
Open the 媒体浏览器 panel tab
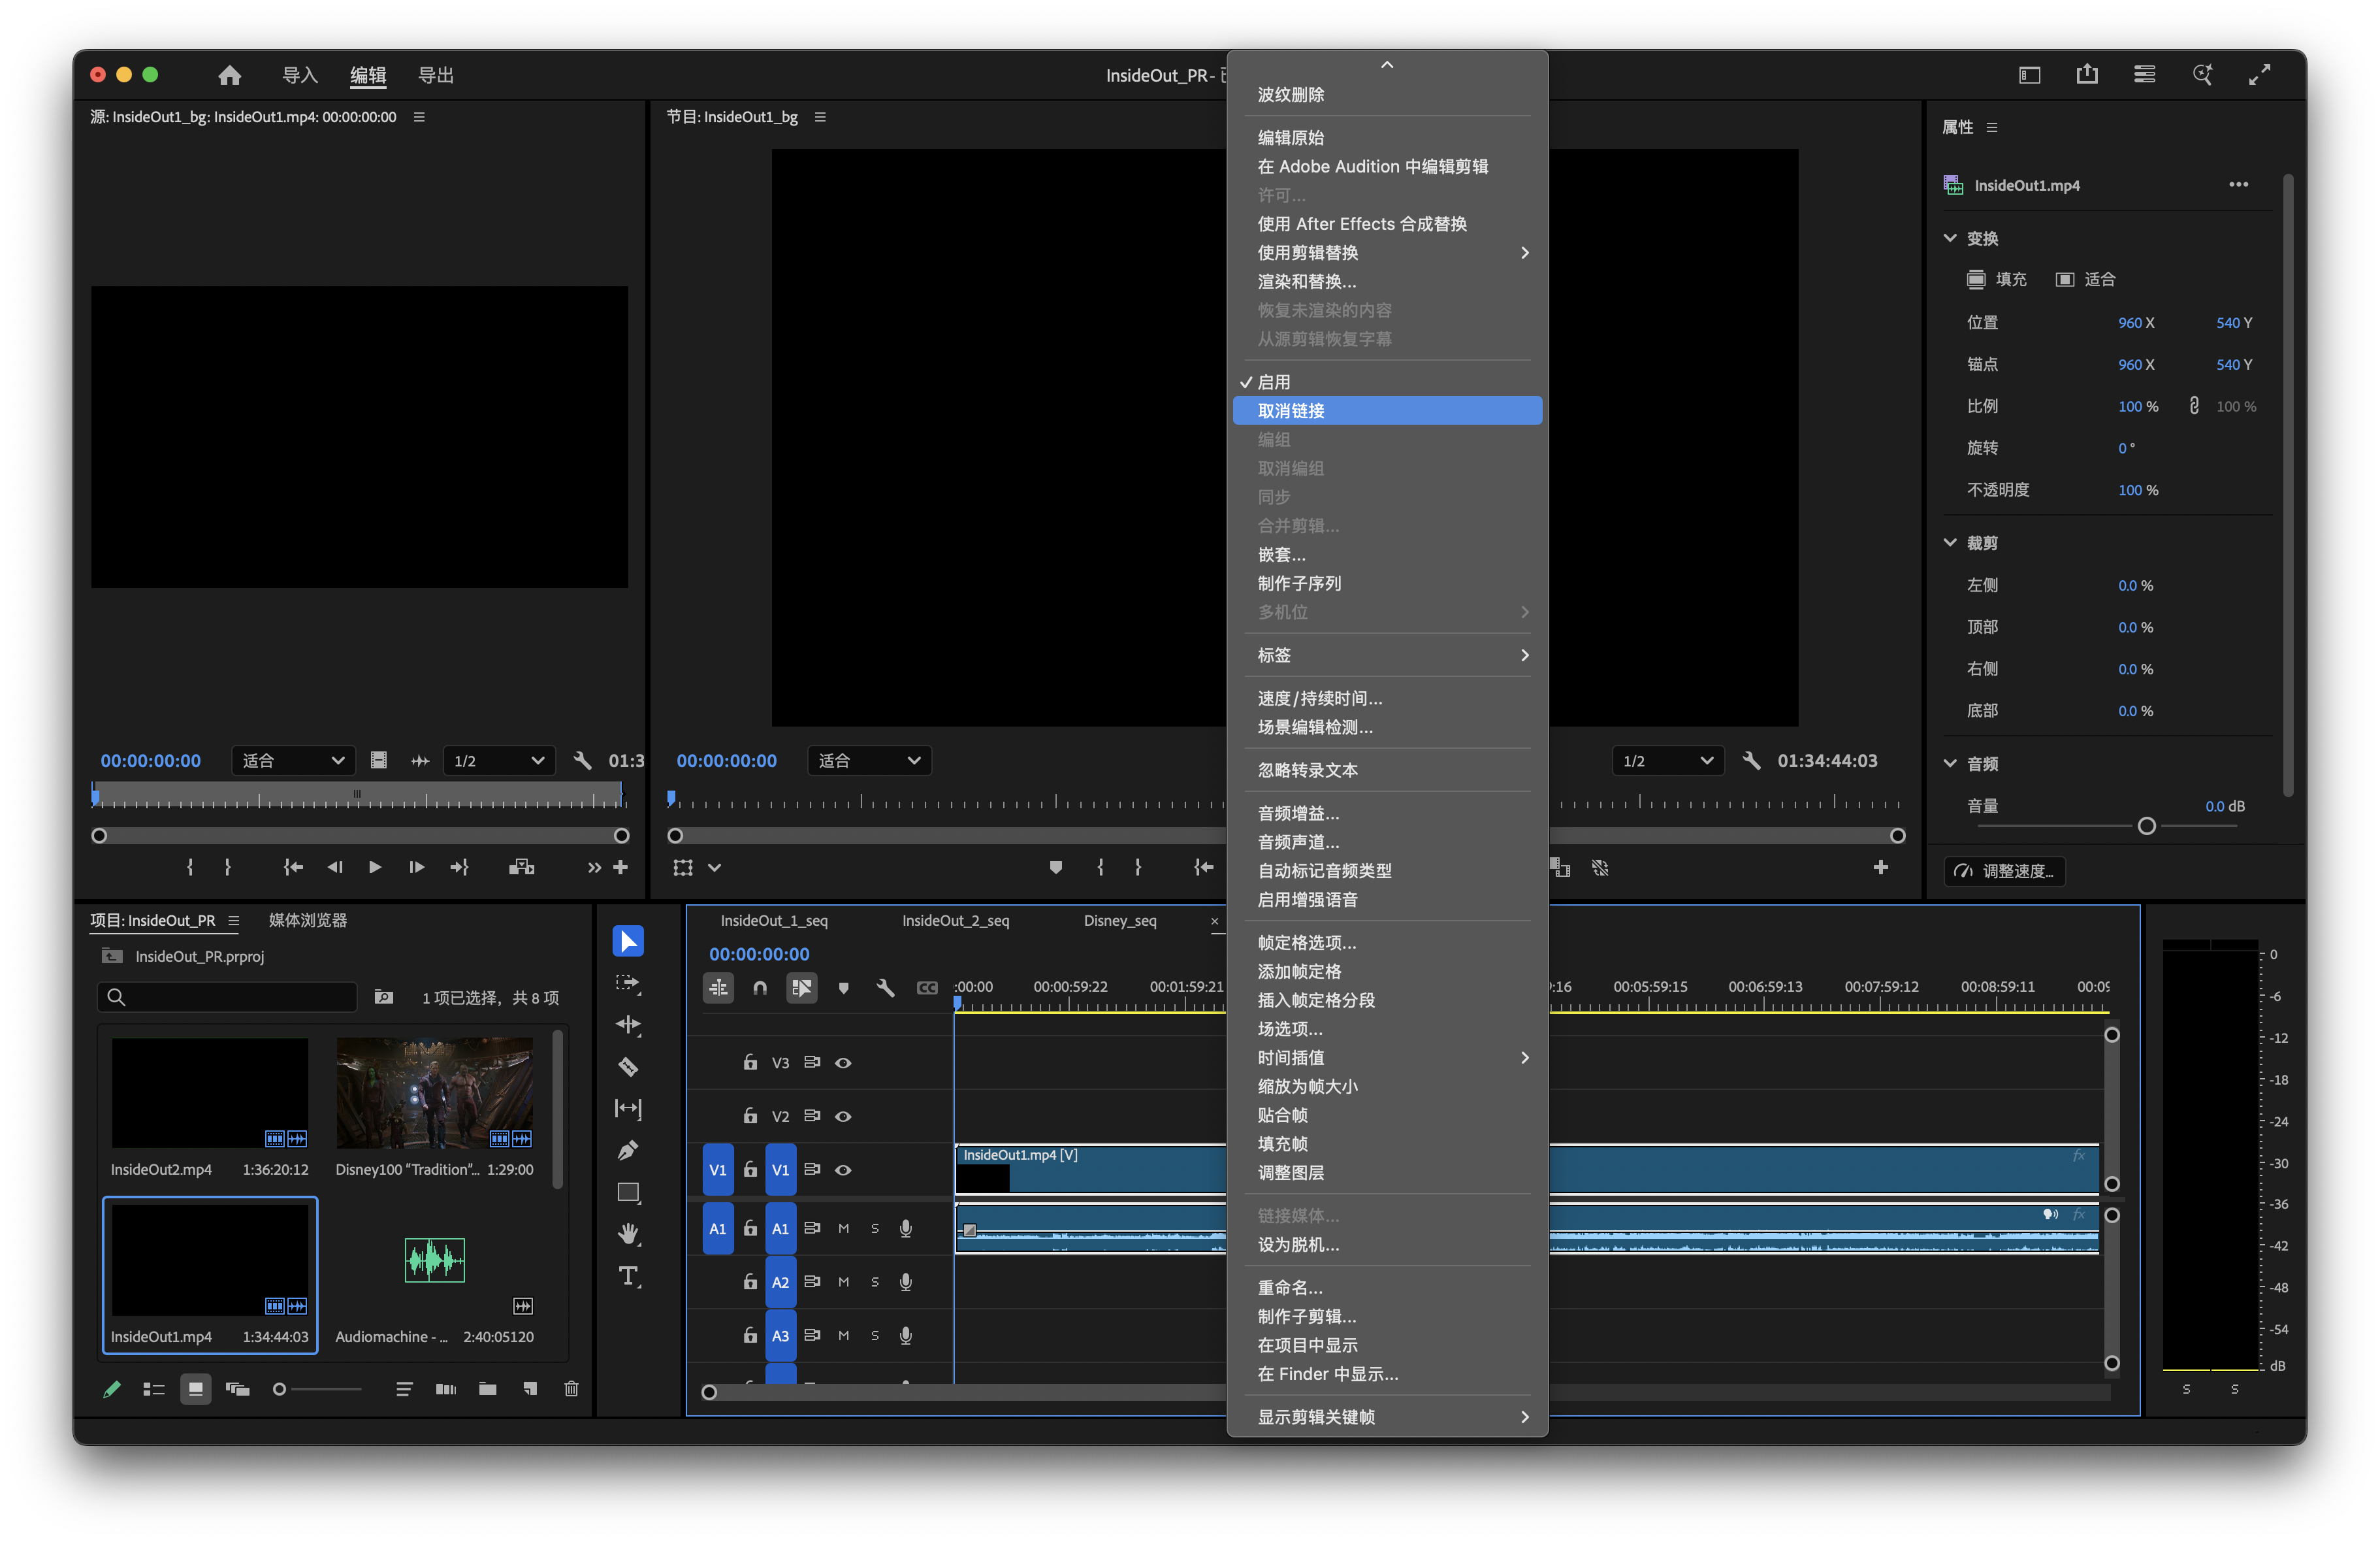(308, 919)
